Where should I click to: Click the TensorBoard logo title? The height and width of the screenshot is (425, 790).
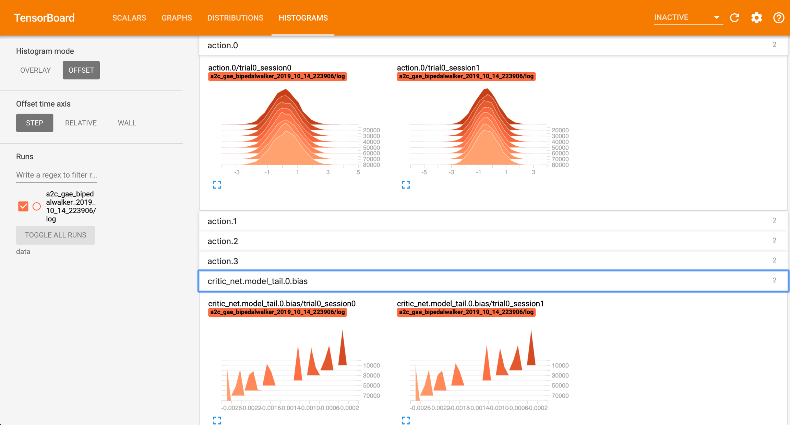pyautogui.click(x=44, y=18)
